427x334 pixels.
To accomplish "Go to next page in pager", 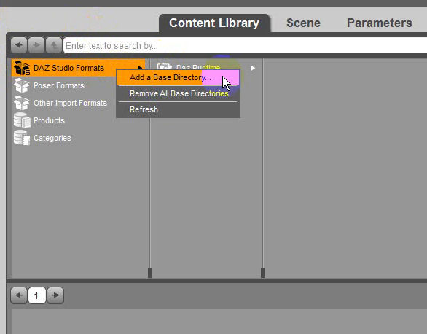I will [55, 295].
